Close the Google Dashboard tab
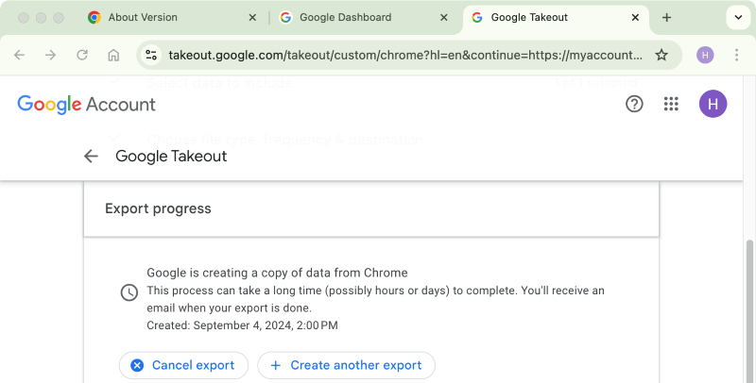Screen dimensions: 756x383 click(x=443, y=17)
